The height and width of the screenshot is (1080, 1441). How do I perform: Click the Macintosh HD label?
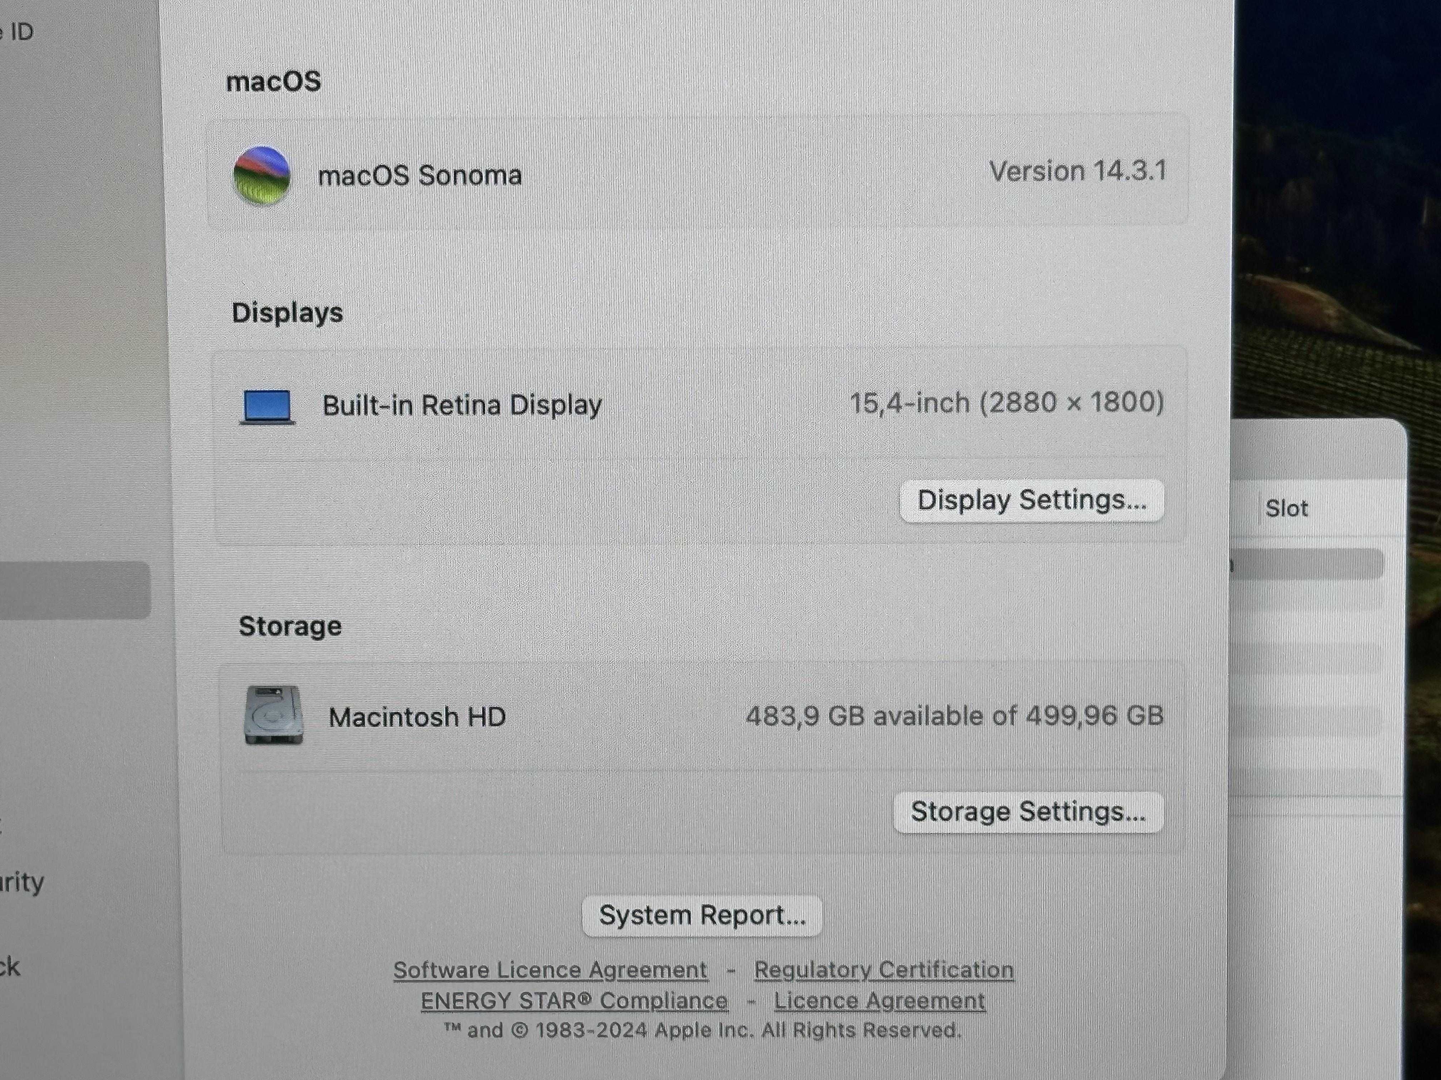417,717
